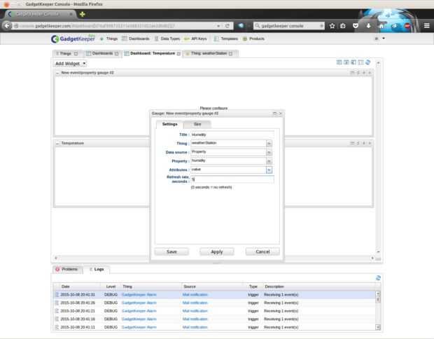434x339 pixels.
Task: Open the Pocket shield icon in toolbar
Action: click(x=356, y=26)
